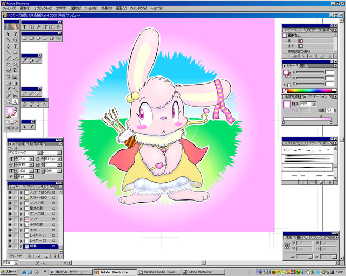Switch to the ナビゲータ tab
This screenshot has height=276, width=346.
click(312, 30)
